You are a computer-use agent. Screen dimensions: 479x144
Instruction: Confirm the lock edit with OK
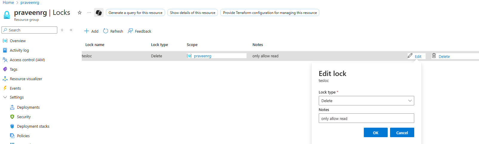[x=376, y=132]
